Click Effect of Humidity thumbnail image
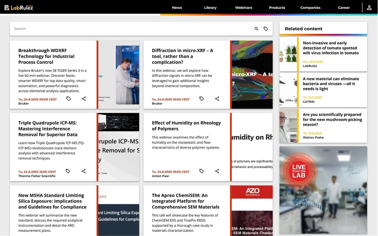Screen dimensions: 378x236 point(252,147)
